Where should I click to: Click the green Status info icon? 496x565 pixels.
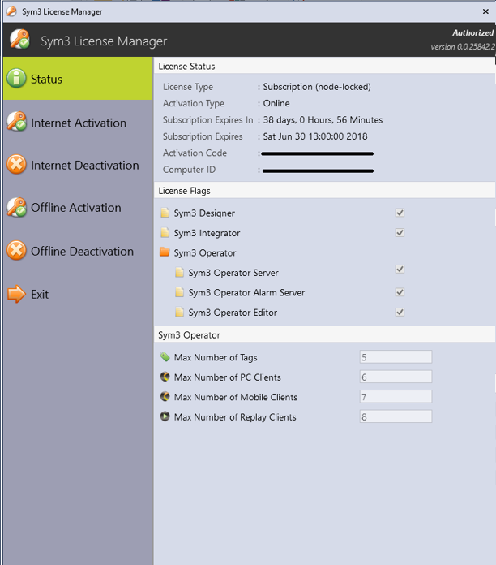point(16,78)
